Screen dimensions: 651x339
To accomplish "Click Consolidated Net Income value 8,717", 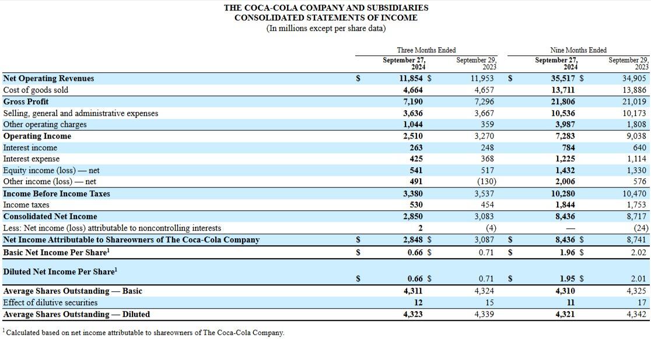I will [x=636, y=216].
